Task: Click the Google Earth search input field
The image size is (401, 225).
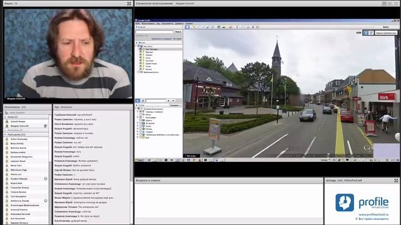Action: tap(155, 32)
